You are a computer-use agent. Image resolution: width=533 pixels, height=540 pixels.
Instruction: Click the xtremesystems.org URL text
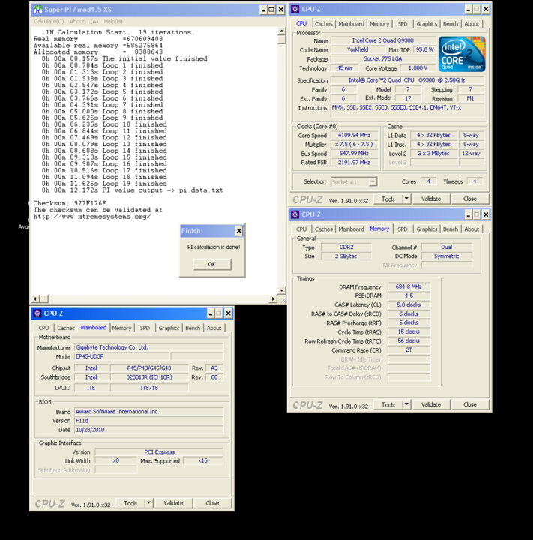(x=92, y=217)
